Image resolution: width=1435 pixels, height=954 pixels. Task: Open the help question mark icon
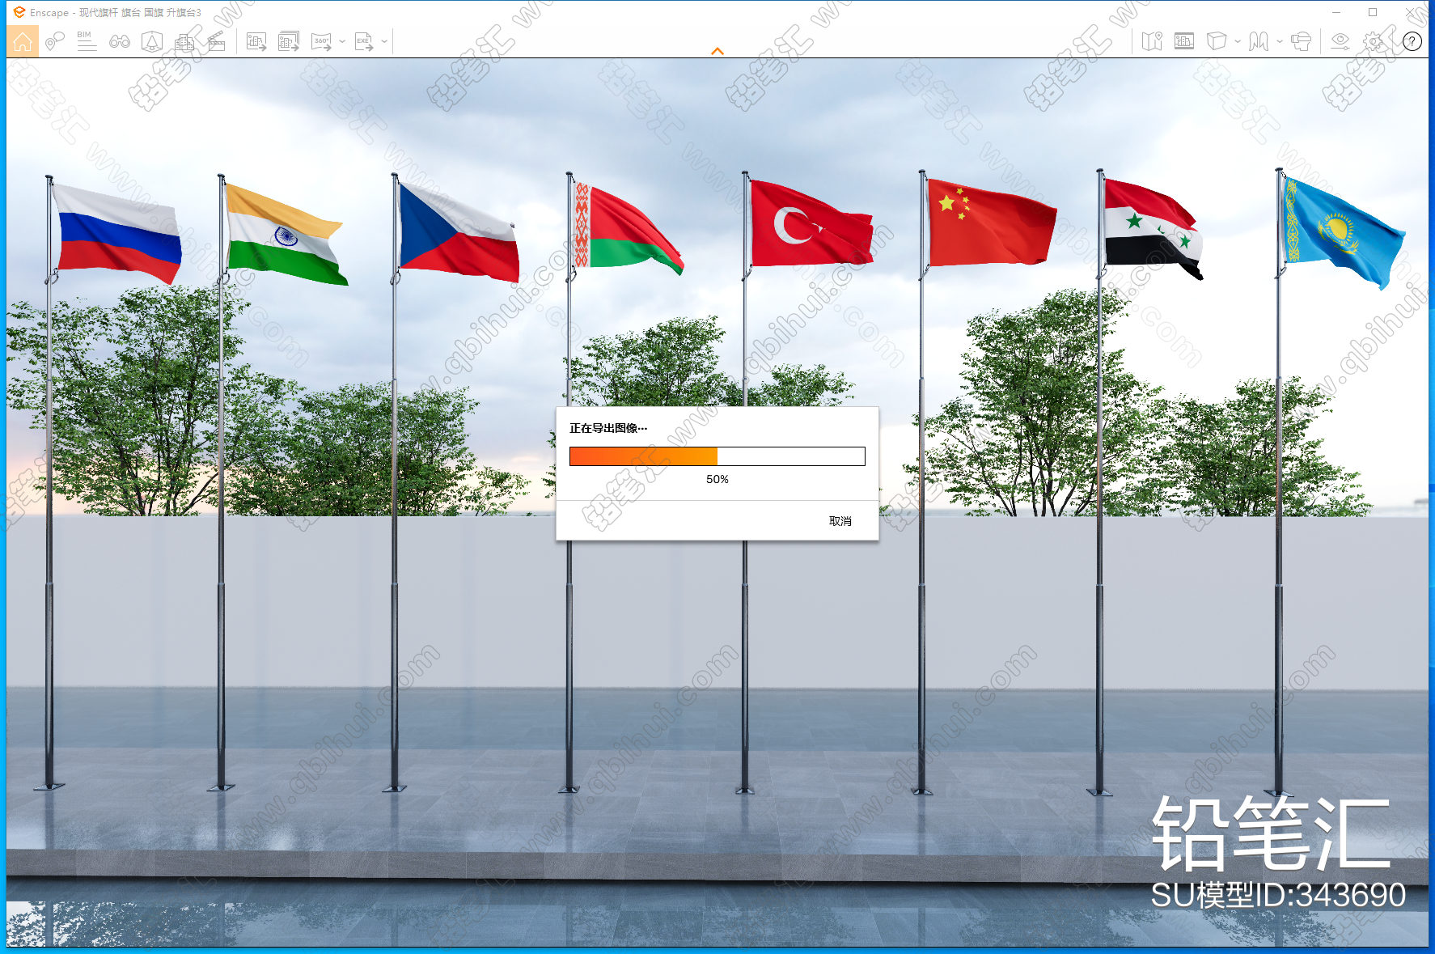[x=1412, y=41]
